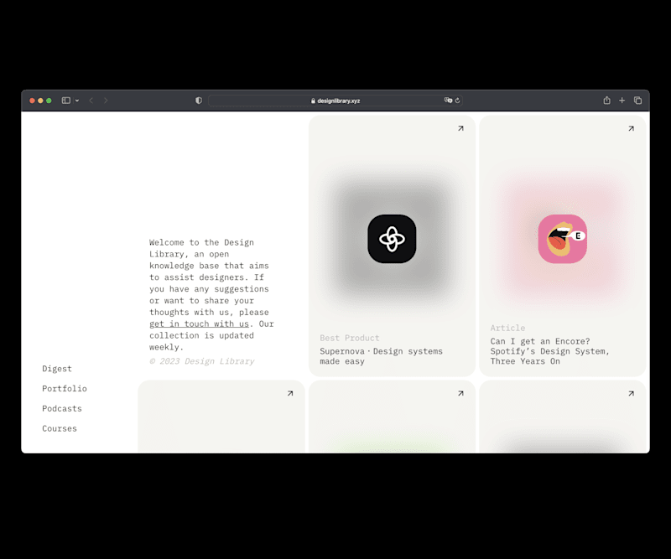671x559 pixels.
Task: Click the Supernova card's arrow icon
Action: (x=460, y=128)
